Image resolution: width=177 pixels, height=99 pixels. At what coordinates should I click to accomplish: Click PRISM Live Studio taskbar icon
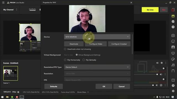(x=22, y=97)
